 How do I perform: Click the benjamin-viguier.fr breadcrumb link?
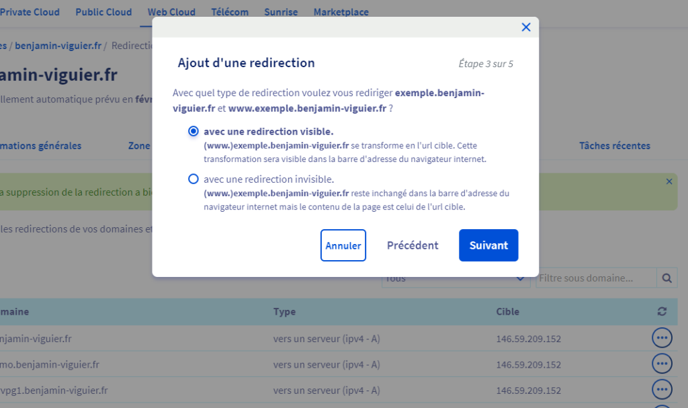click(x=58, y=46)
